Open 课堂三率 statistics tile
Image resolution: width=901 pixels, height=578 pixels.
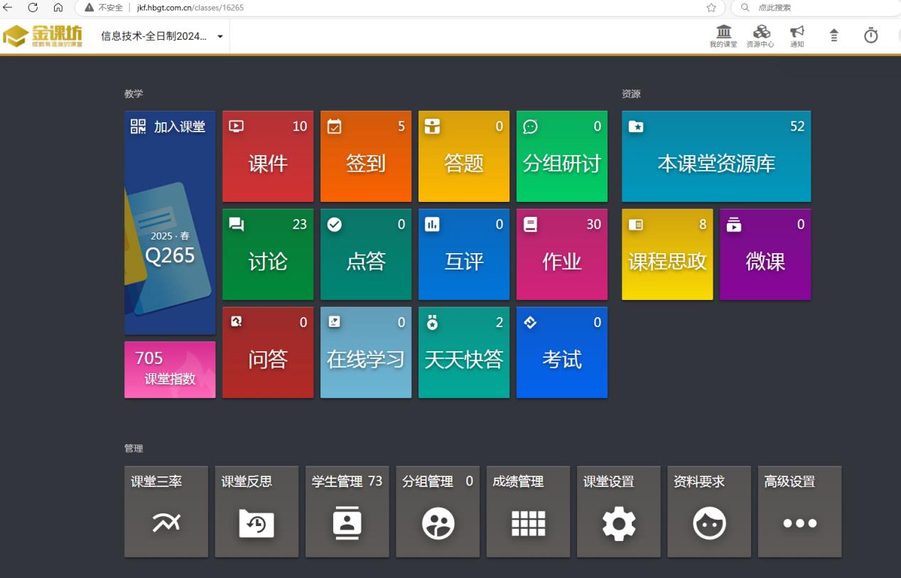[166, 512]
